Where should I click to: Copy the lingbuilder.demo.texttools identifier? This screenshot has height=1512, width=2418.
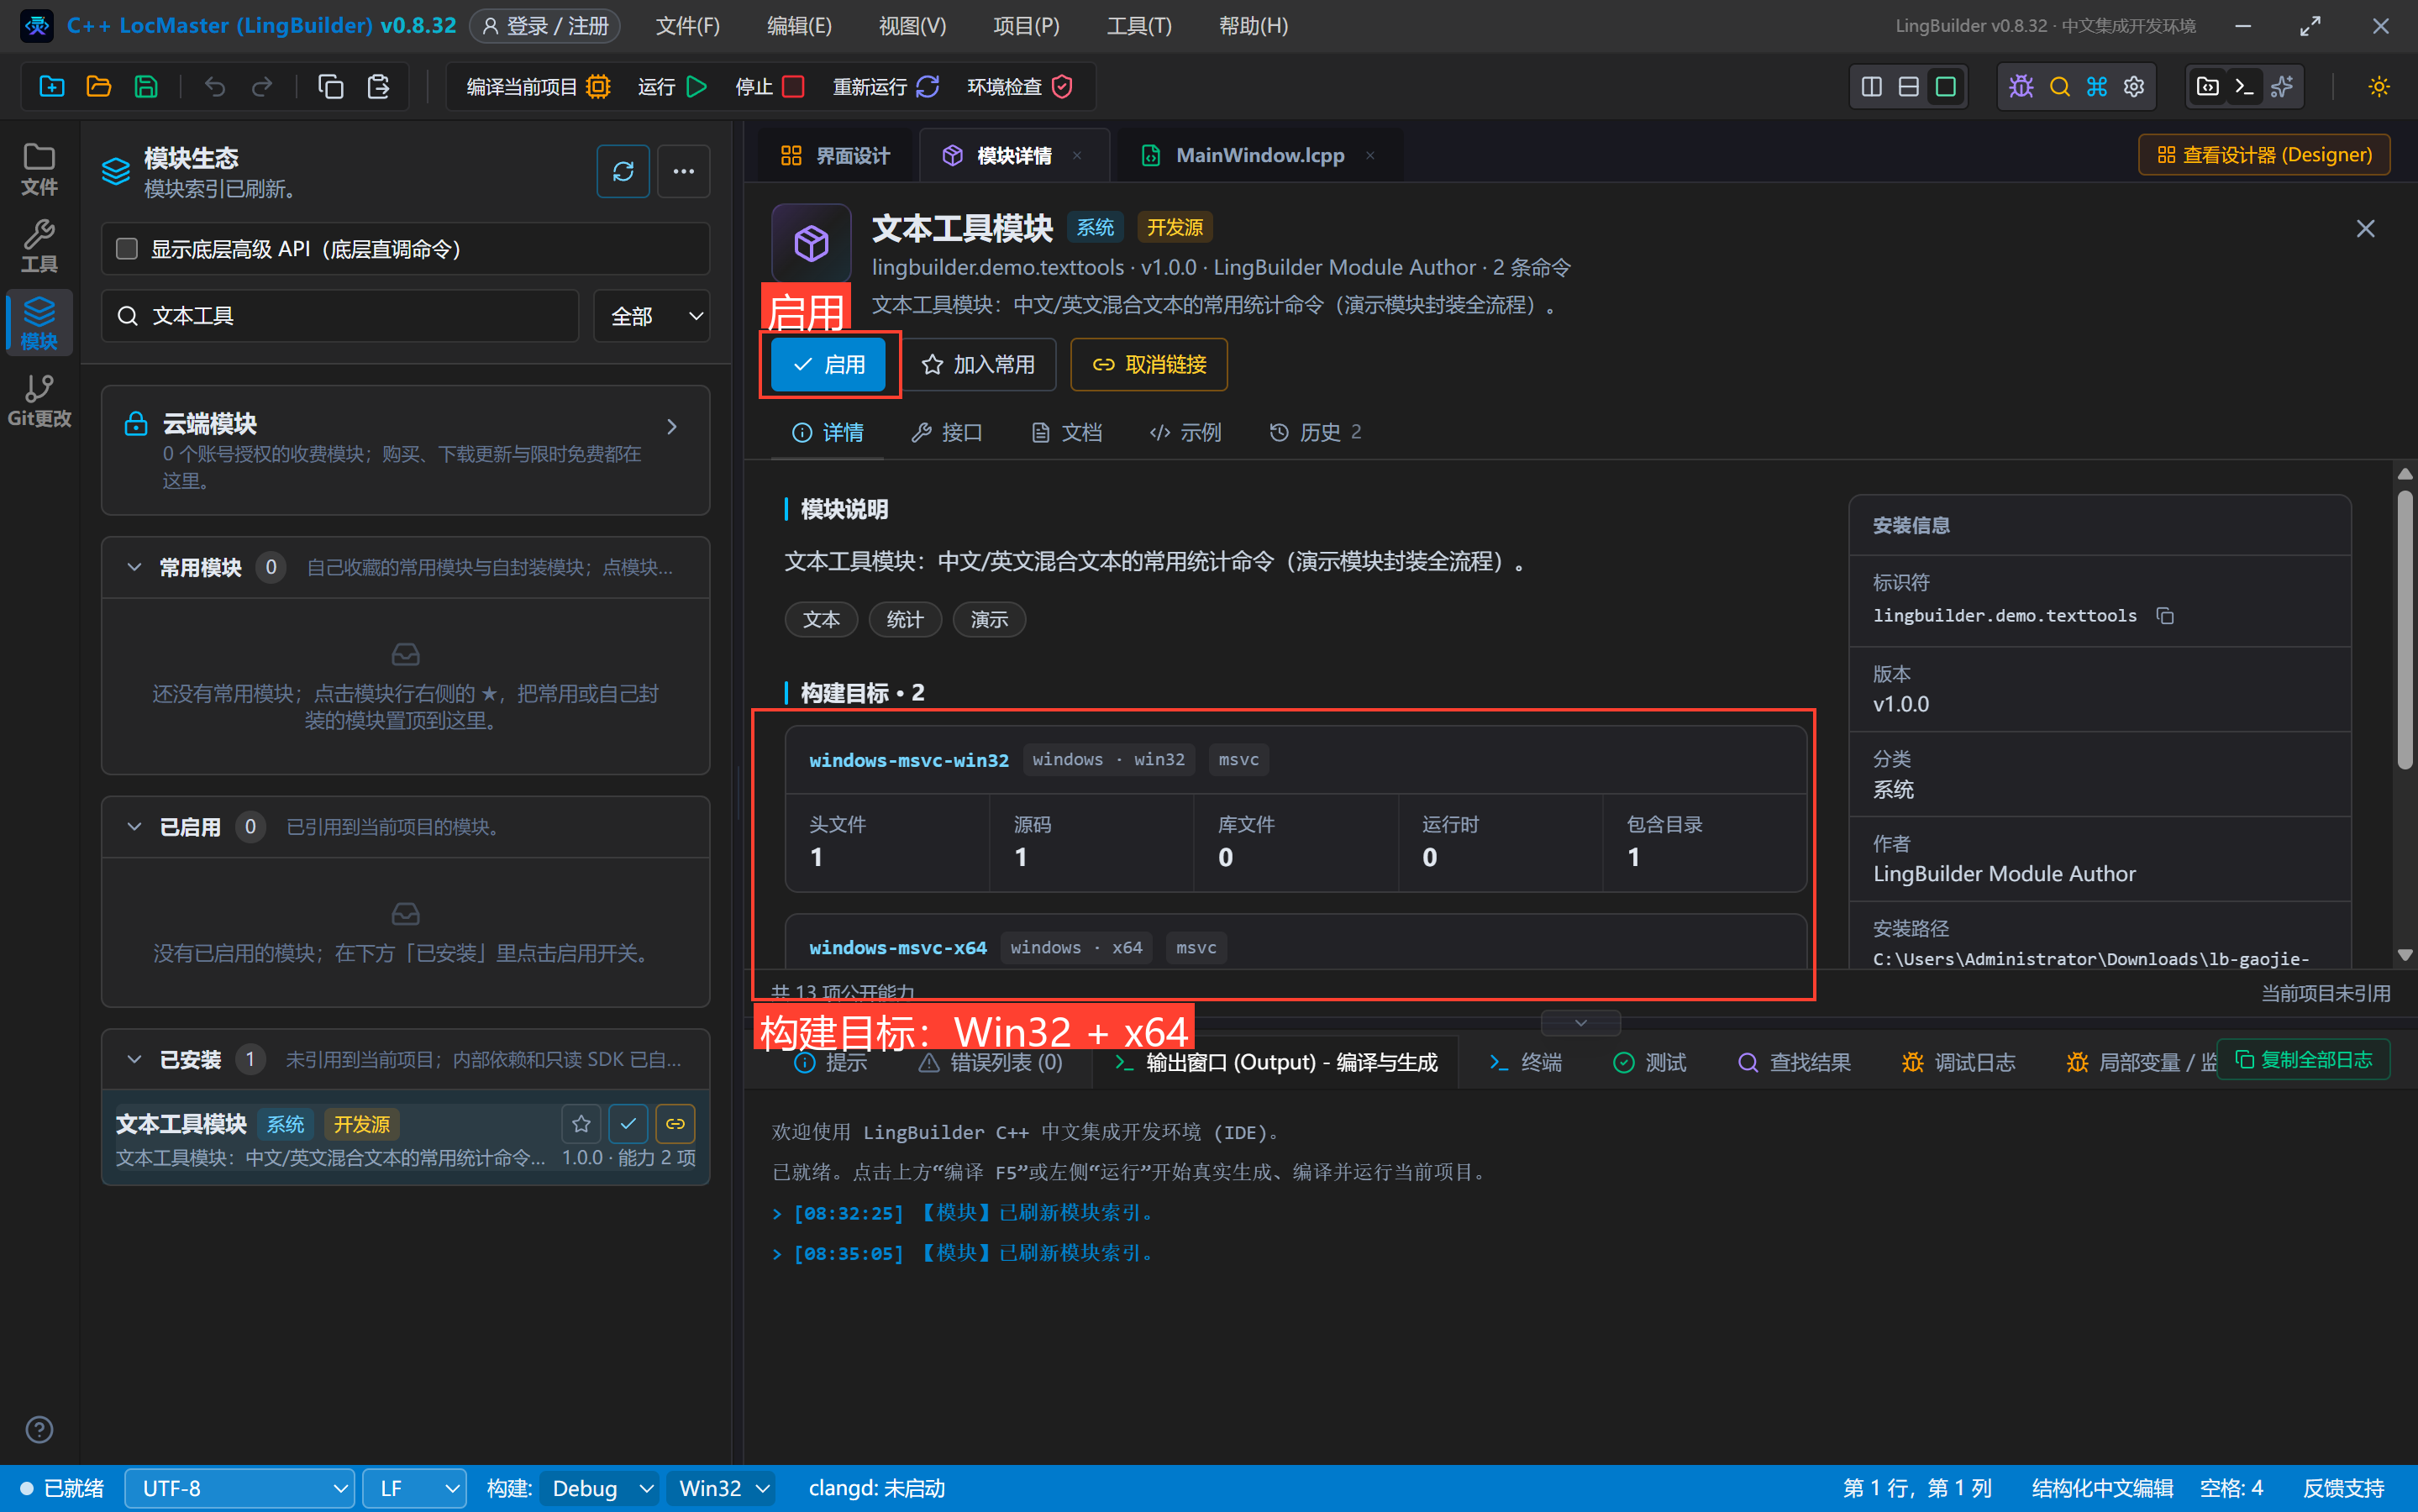point(2165,616)
